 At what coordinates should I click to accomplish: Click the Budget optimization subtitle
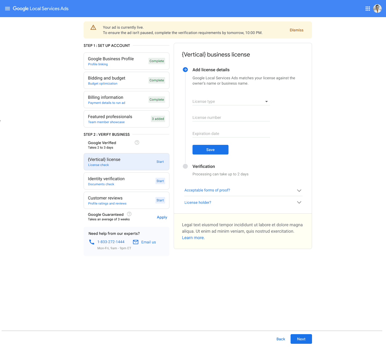(103, 84)
